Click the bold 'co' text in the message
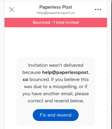 [25, 79]
